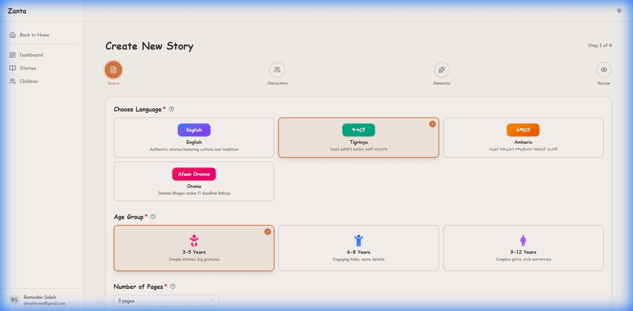Click the Children icon in the sidebar

pos(13,81)
